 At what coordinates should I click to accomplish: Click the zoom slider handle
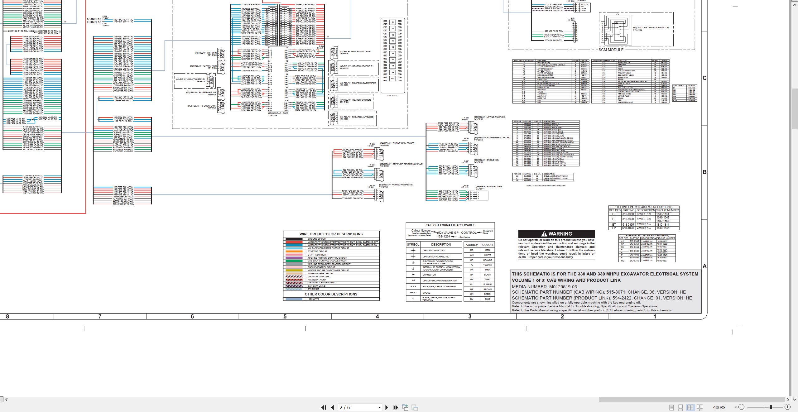(x=771, y=407)
